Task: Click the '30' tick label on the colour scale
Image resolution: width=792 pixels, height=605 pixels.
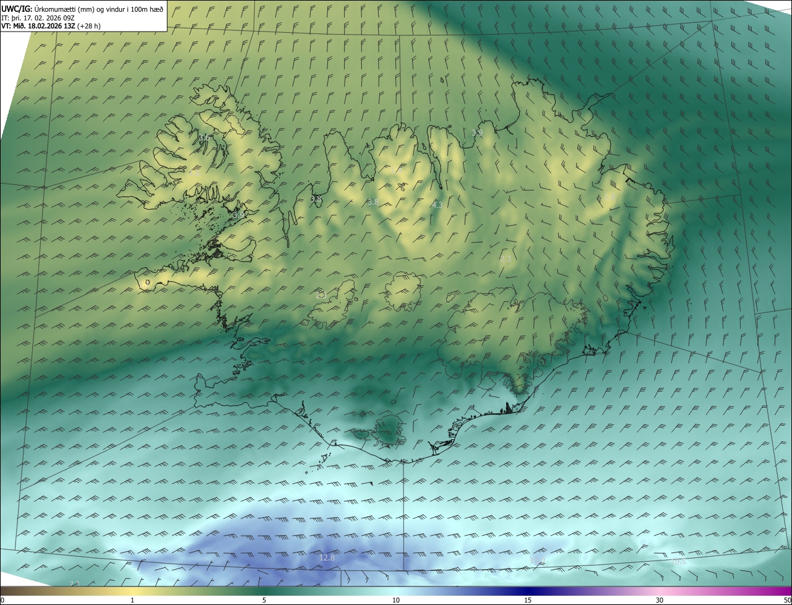Action: [x=660, y=600]
